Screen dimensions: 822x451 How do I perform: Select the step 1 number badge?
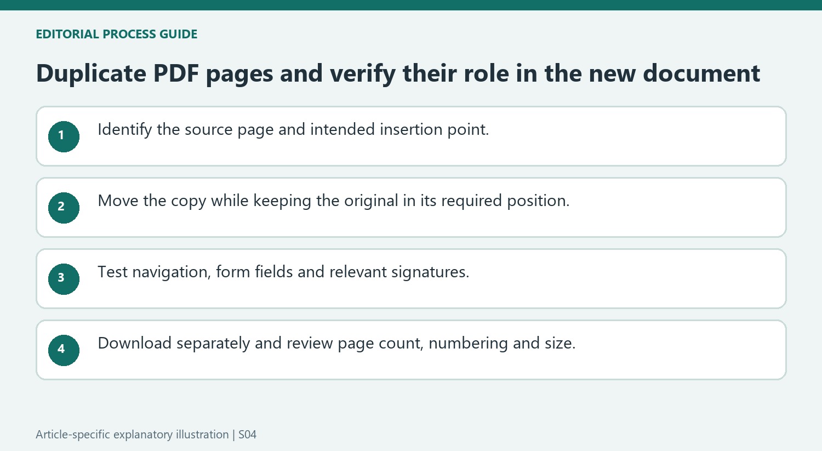pos(64,136)
